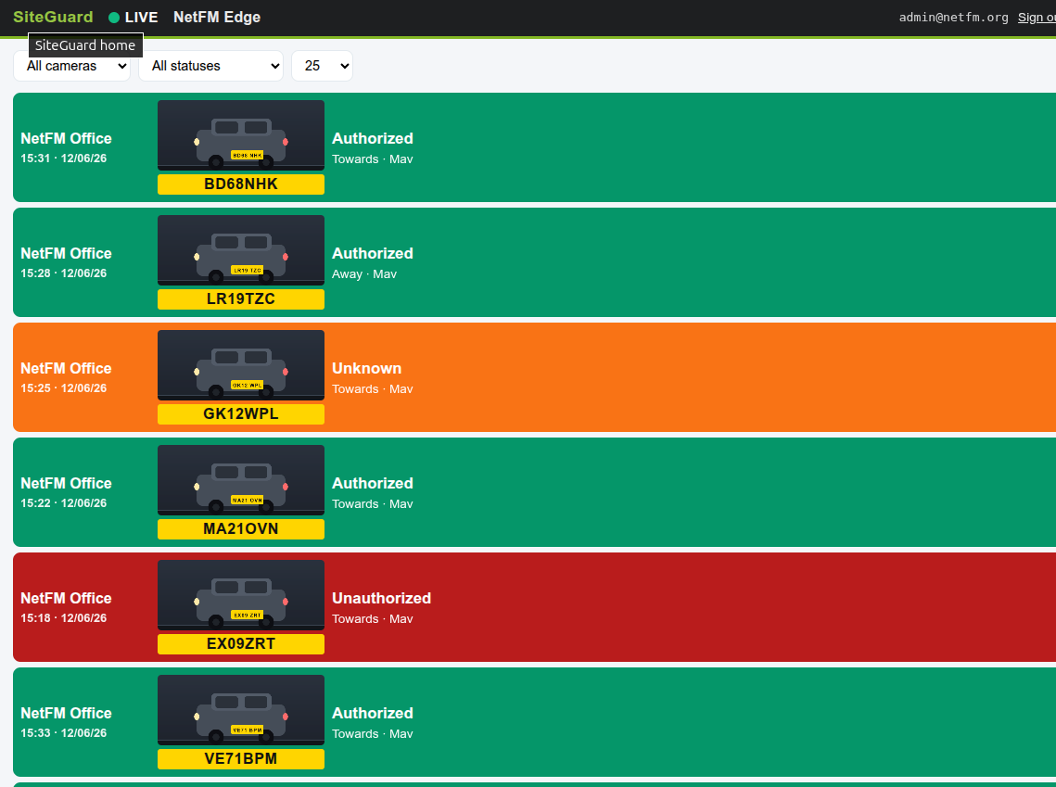Select Authorized status on BD68NHK row
The width and height of the screenshot is (1056, 787).
coord(373,138)
